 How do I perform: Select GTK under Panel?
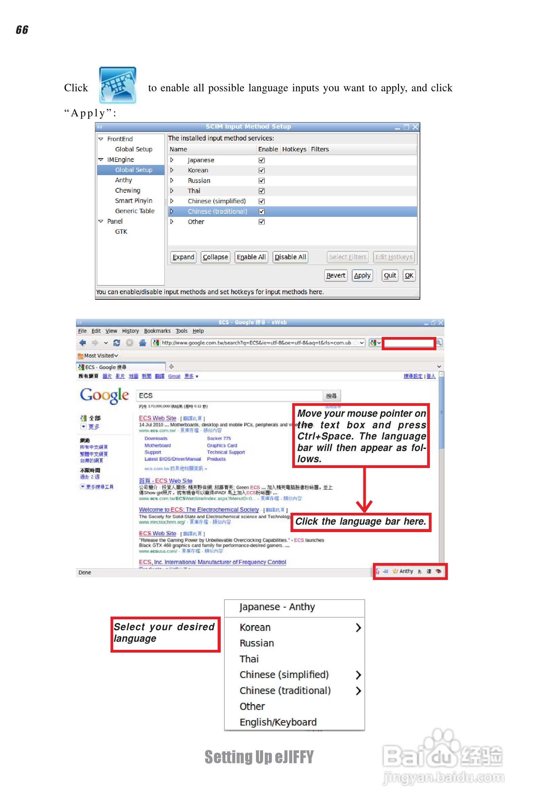coord(121,232)
